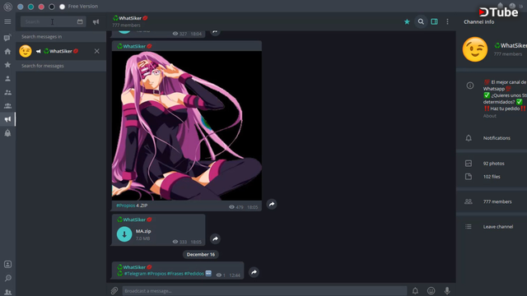Click megaphone icon beside search box

tap(96, 22)
